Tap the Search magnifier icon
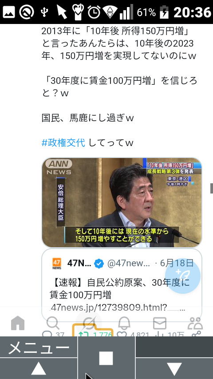This screenshot has height=379, width=213. pyautogui.click(x=53, y=323)
